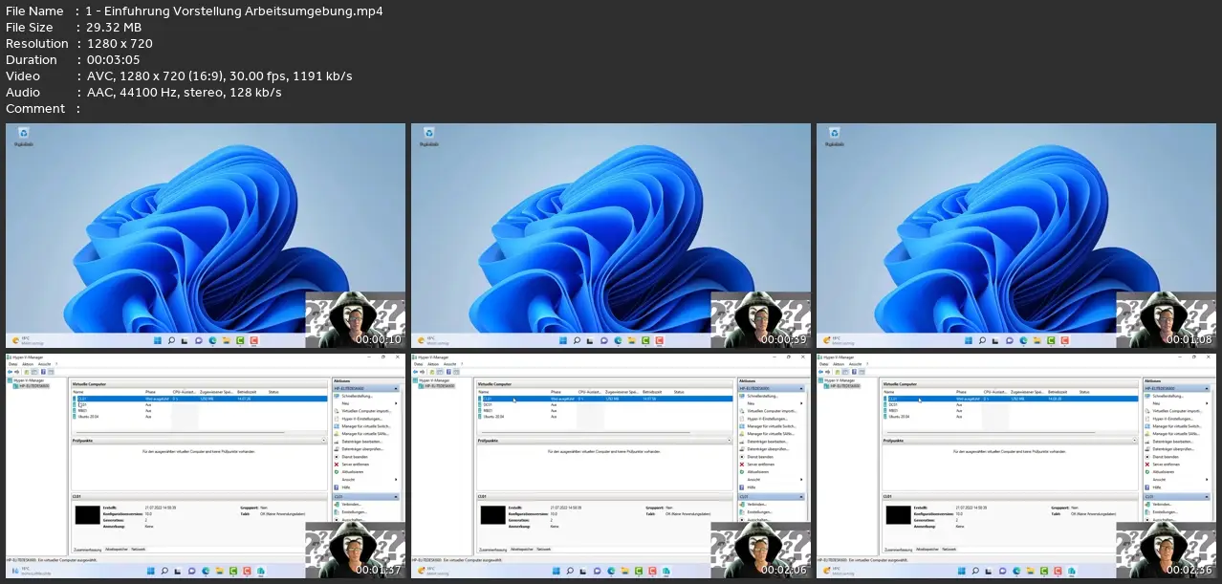1222x584 pixels.
Task: Open Arbeitsspeicher tab in the 00:01:37 frame
Action: [x=117, y=550]
